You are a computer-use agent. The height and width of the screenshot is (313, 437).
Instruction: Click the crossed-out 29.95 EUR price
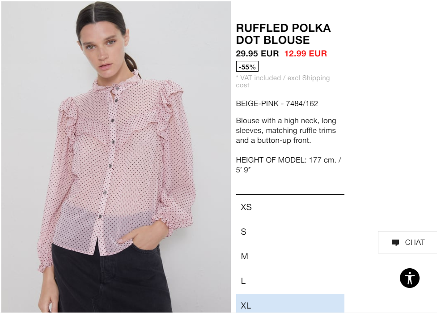[x=257, y=53]
